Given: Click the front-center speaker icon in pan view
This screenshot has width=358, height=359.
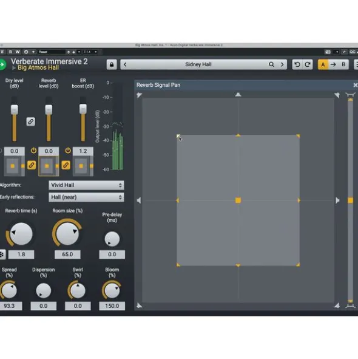Looking at the screenshot, I should [x=238, y=94].
